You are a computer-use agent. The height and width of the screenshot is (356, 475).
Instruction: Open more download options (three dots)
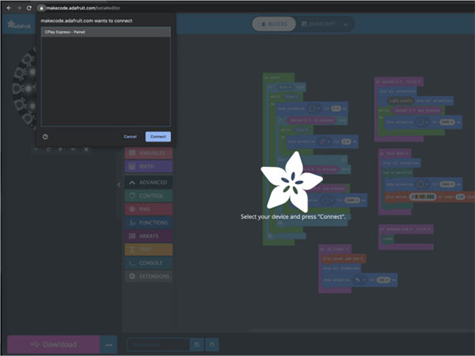tap(109, 344)
